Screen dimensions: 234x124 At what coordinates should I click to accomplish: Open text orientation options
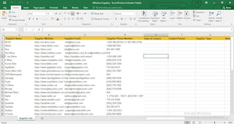[78, 13]
